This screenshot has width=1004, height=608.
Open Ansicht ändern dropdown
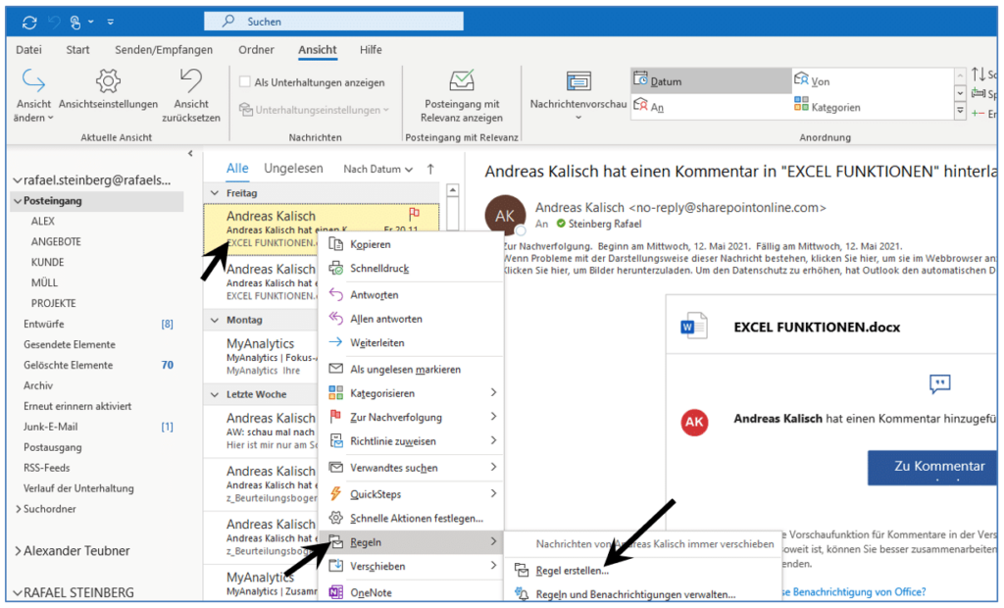[x=33, y=96]
